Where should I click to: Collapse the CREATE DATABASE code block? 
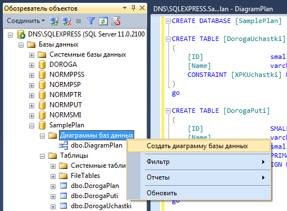[x=168, y=21]
